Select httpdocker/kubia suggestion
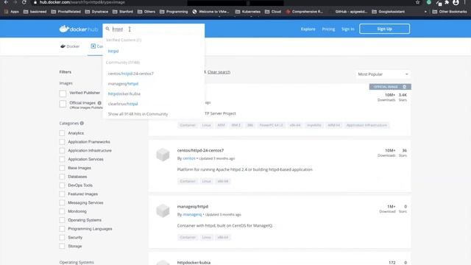The image size is (471, 265). [x=124, y=93]
